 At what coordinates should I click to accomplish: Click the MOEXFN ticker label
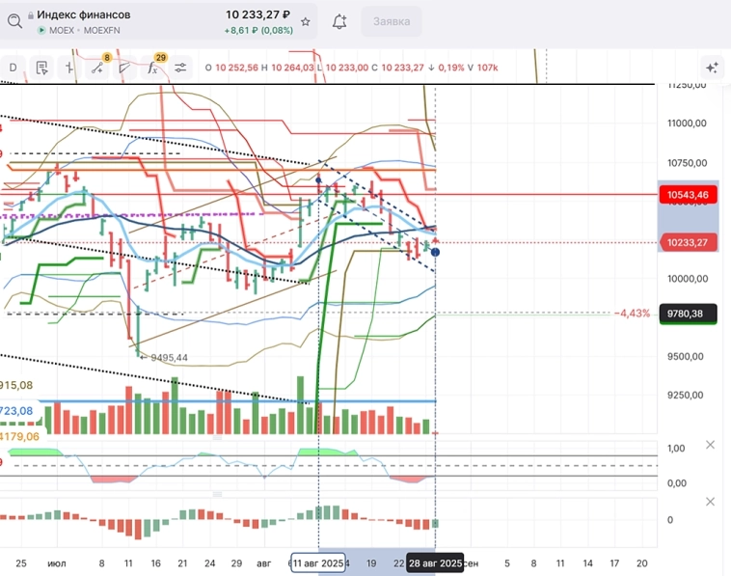(100, 31)
